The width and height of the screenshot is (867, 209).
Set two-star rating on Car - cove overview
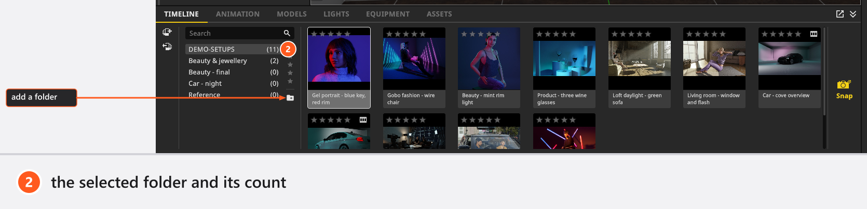tap(773, 34)
